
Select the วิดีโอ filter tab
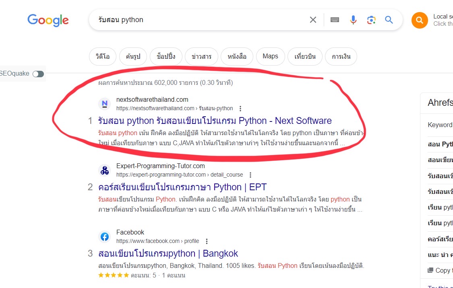click(102, 56)
